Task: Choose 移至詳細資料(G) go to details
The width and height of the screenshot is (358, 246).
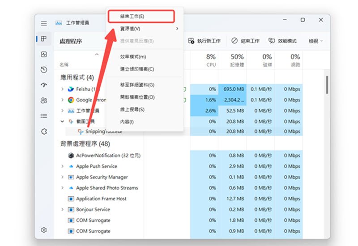Action: click(x=145, y=85)
